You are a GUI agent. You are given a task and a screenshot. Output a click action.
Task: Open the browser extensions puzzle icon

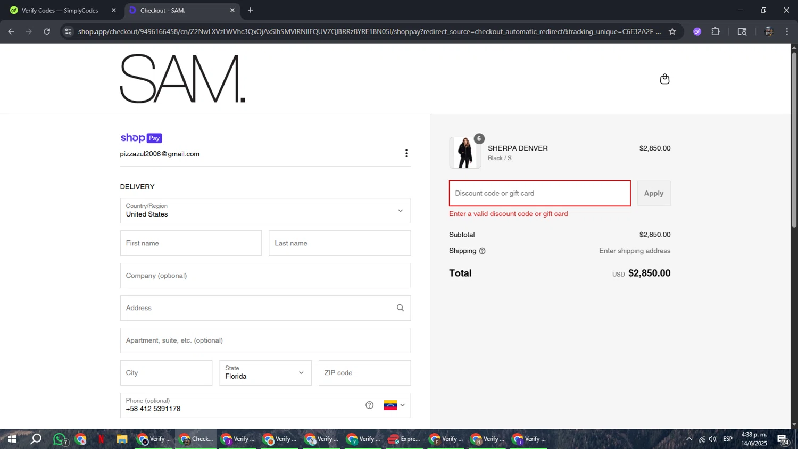716,31
